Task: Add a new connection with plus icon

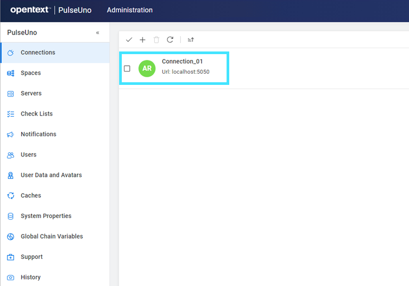Action: coord(143,40)
